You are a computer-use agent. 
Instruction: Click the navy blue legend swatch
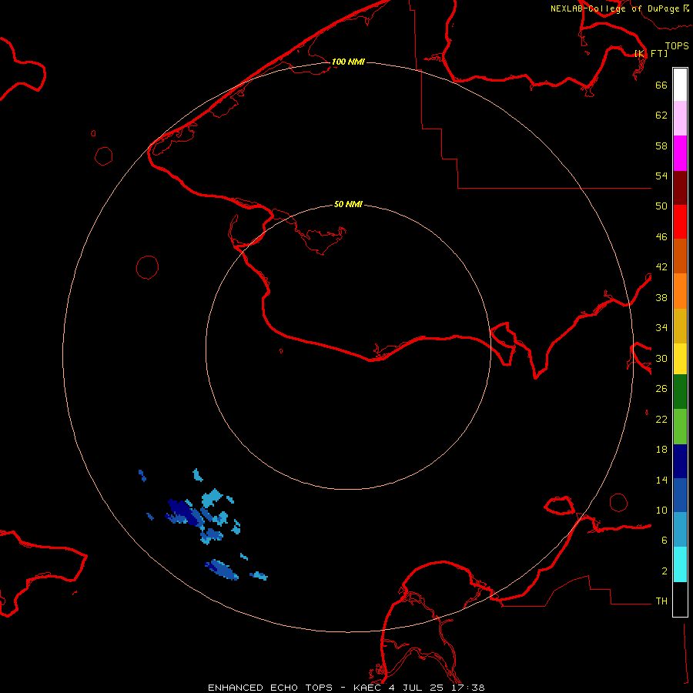(x=680, y=461)
